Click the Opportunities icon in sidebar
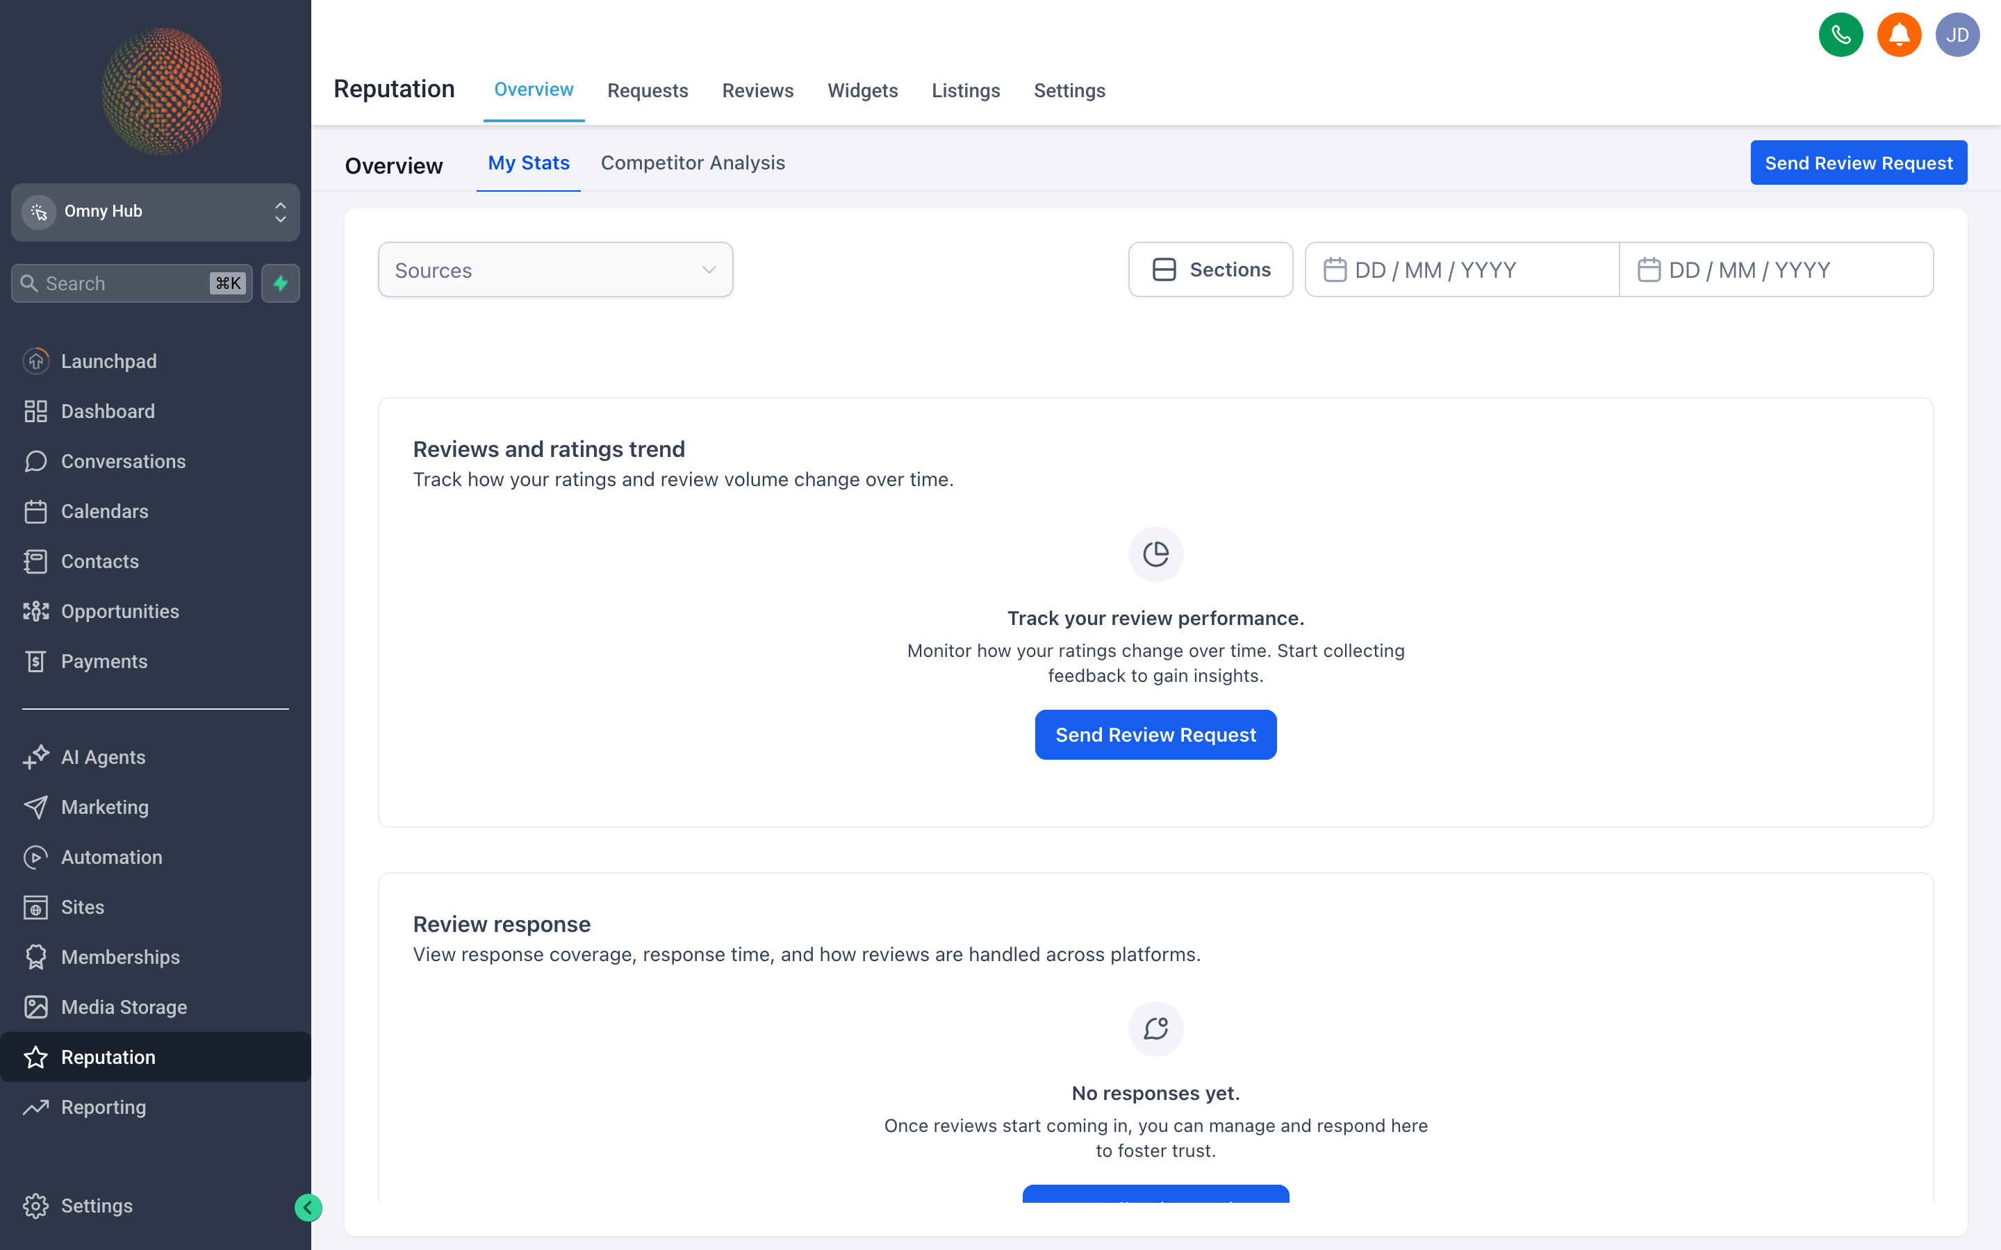The image size is (2001, 1250). coord(35,611)
